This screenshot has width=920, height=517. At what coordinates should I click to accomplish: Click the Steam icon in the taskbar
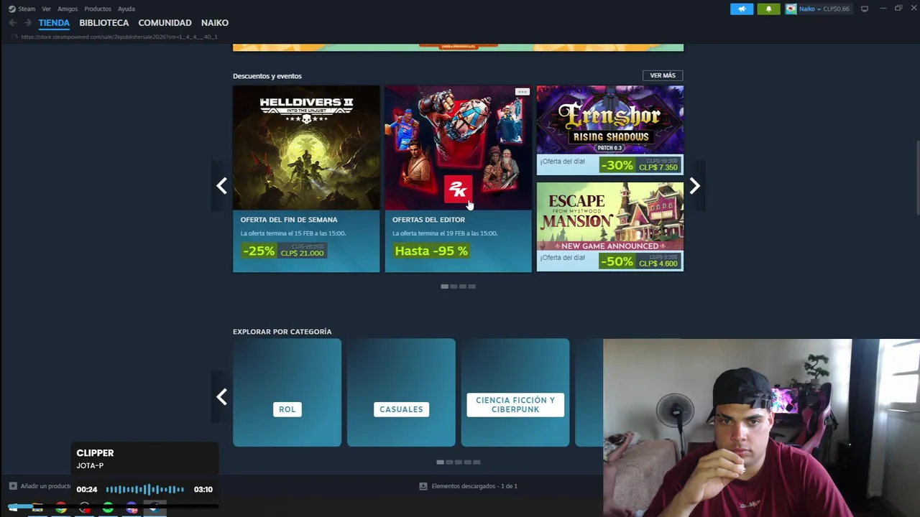click(155, 508)
